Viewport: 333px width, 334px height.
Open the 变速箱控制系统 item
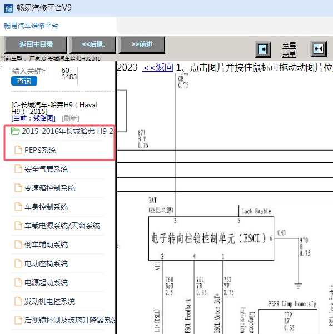pyautogui.click(x=49, y=188)
